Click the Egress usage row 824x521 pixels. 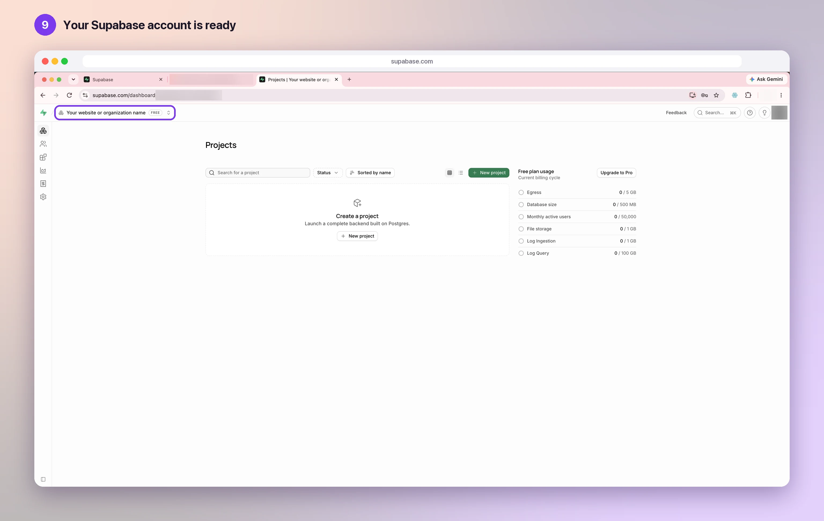[x=577, y=192]
